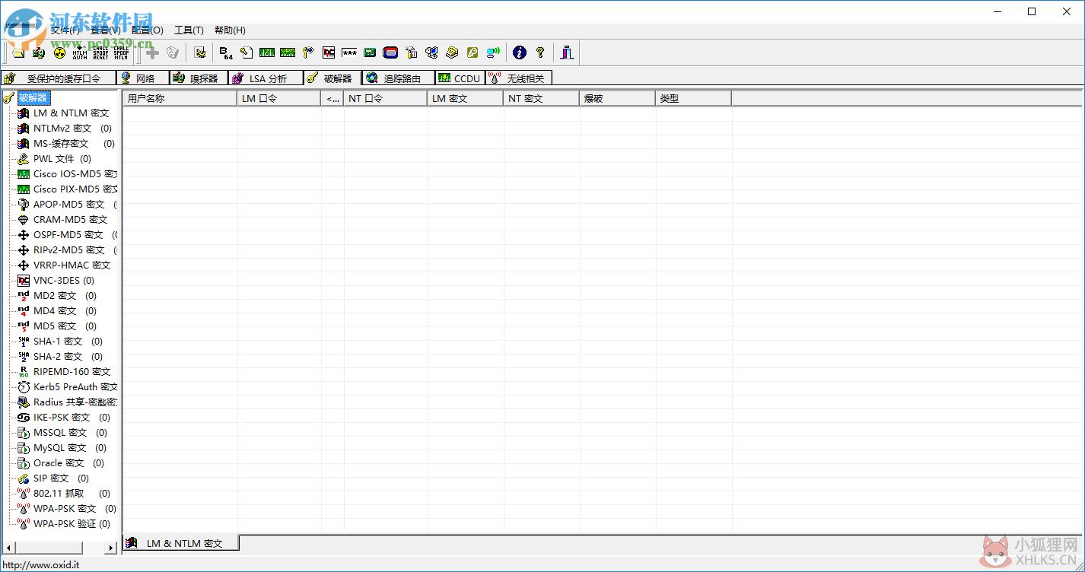Click the tree horizontal scrollbar thumb
1085x572 pixels.
coord(49,548)
